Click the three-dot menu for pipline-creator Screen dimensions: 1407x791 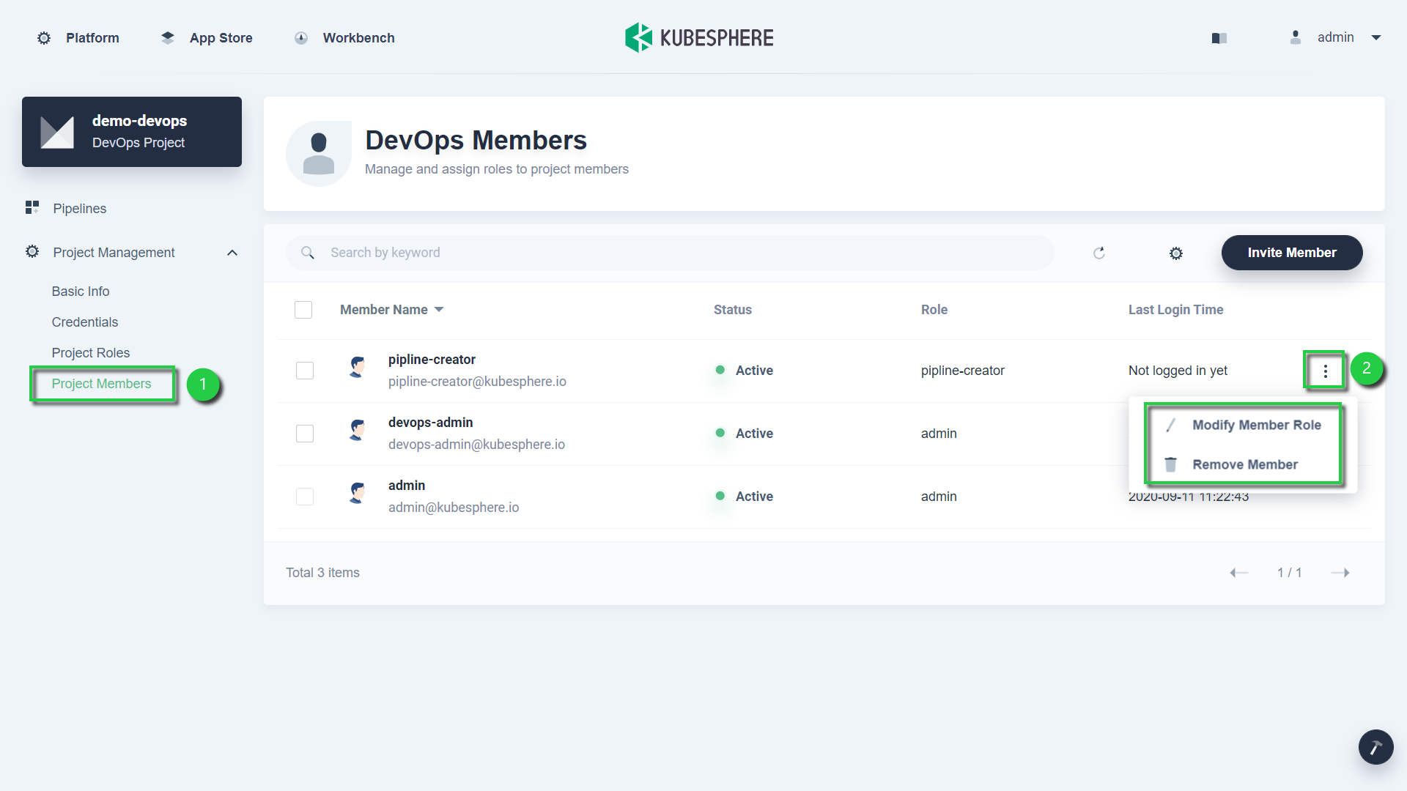[1325, 371]
